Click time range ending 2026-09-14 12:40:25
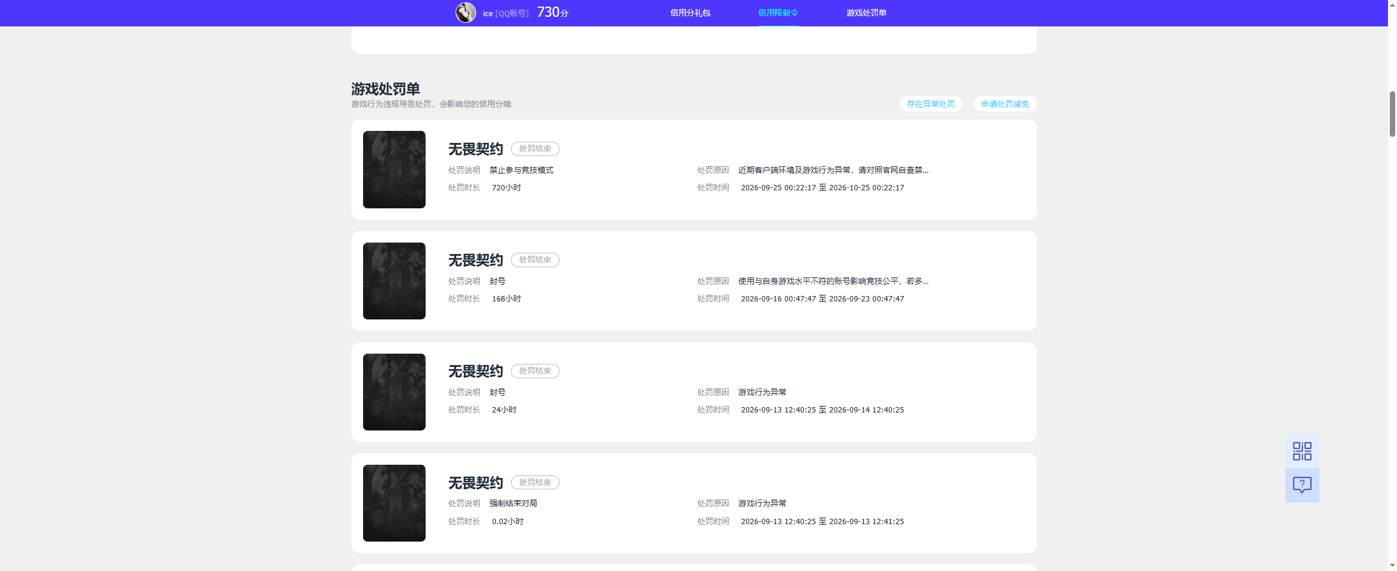 822,409
